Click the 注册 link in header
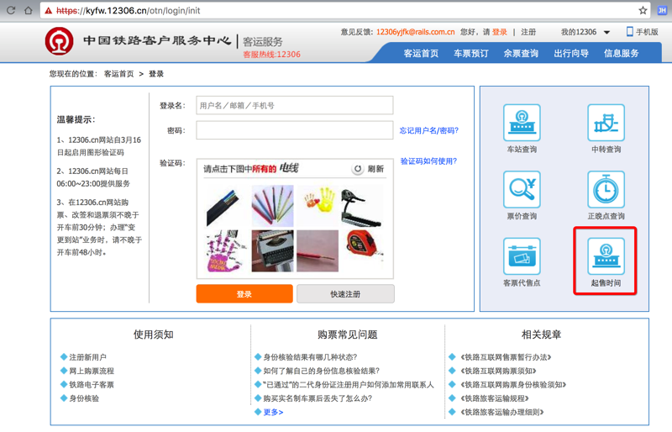The image size is (672, 432). pos(528,32)
